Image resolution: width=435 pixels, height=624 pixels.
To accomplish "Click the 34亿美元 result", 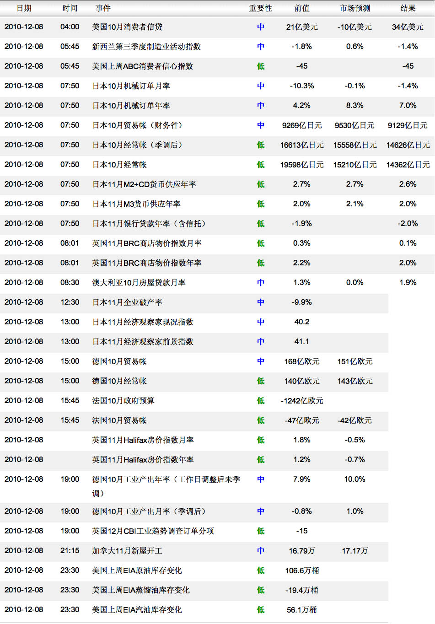I will click(408, 27).
